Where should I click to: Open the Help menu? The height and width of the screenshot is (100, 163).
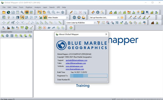(x=64, y=7)
